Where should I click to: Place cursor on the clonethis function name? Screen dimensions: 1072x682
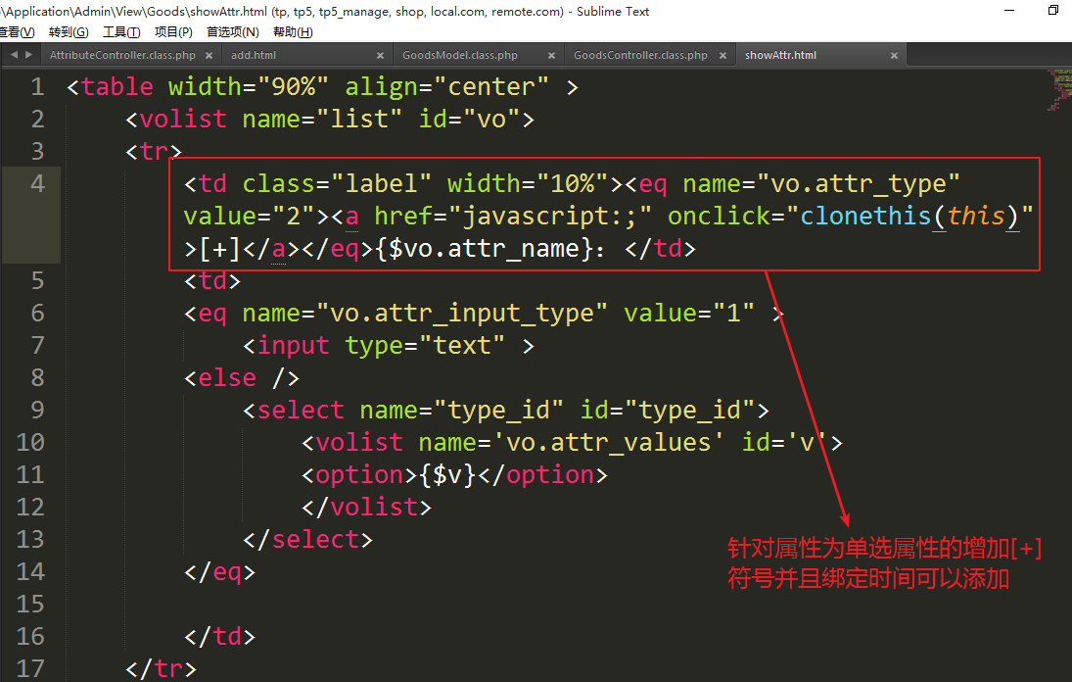(862, 216)
